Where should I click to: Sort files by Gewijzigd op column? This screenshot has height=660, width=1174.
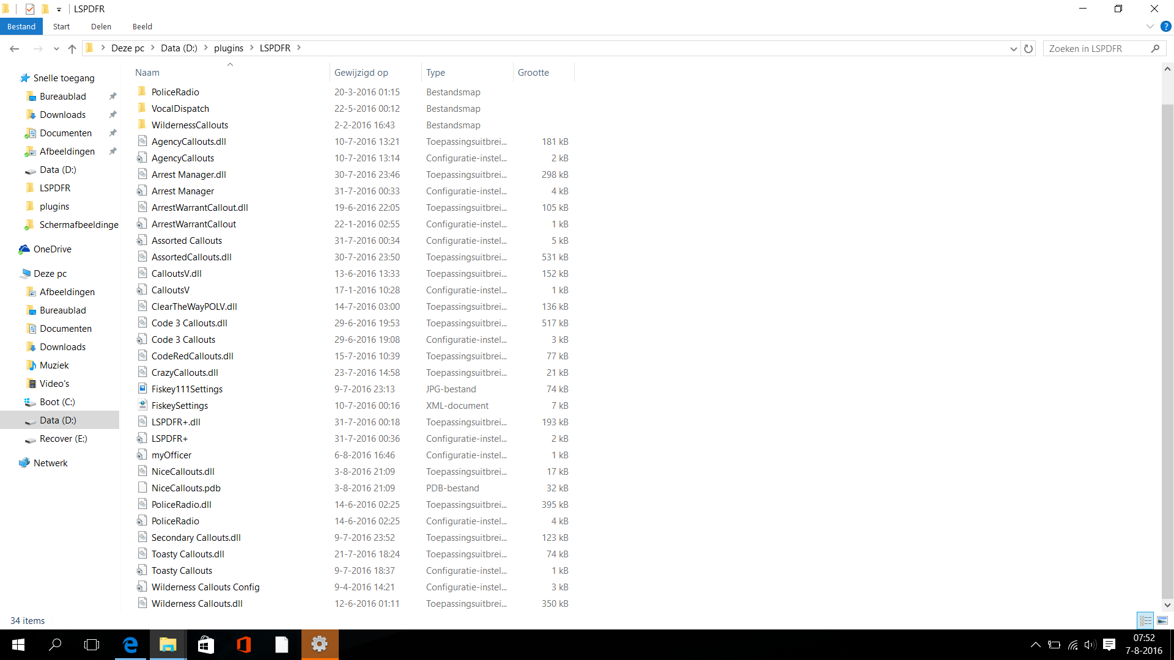click(361, 72)
